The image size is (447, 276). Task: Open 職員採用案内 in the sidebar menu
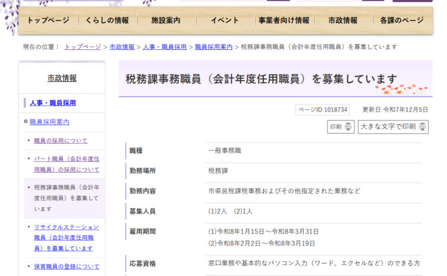49,122
